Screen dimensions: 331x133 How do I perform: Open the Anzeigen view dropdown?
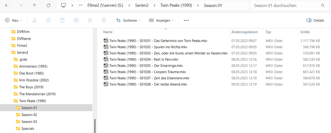161,20
